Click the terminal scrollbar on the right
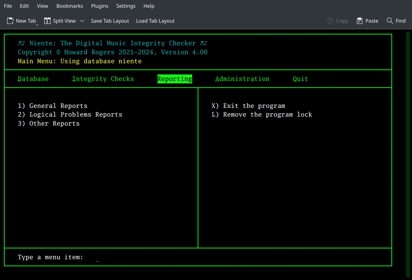 pos(409,140)
